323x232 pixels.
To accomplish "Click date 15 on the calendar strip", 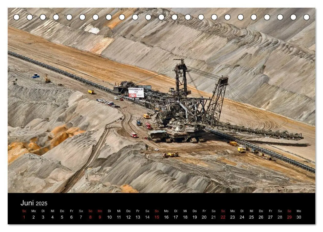I will click(157, 217).
